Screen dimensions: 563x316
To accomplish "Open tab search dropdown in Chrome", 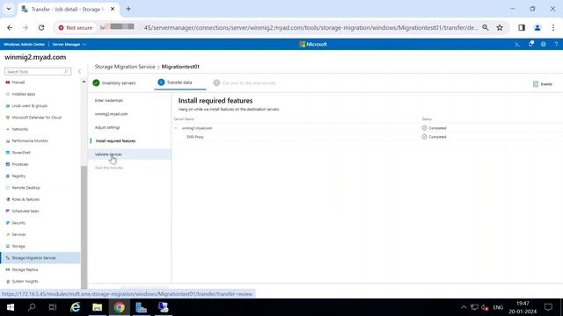I will (9, 9).
